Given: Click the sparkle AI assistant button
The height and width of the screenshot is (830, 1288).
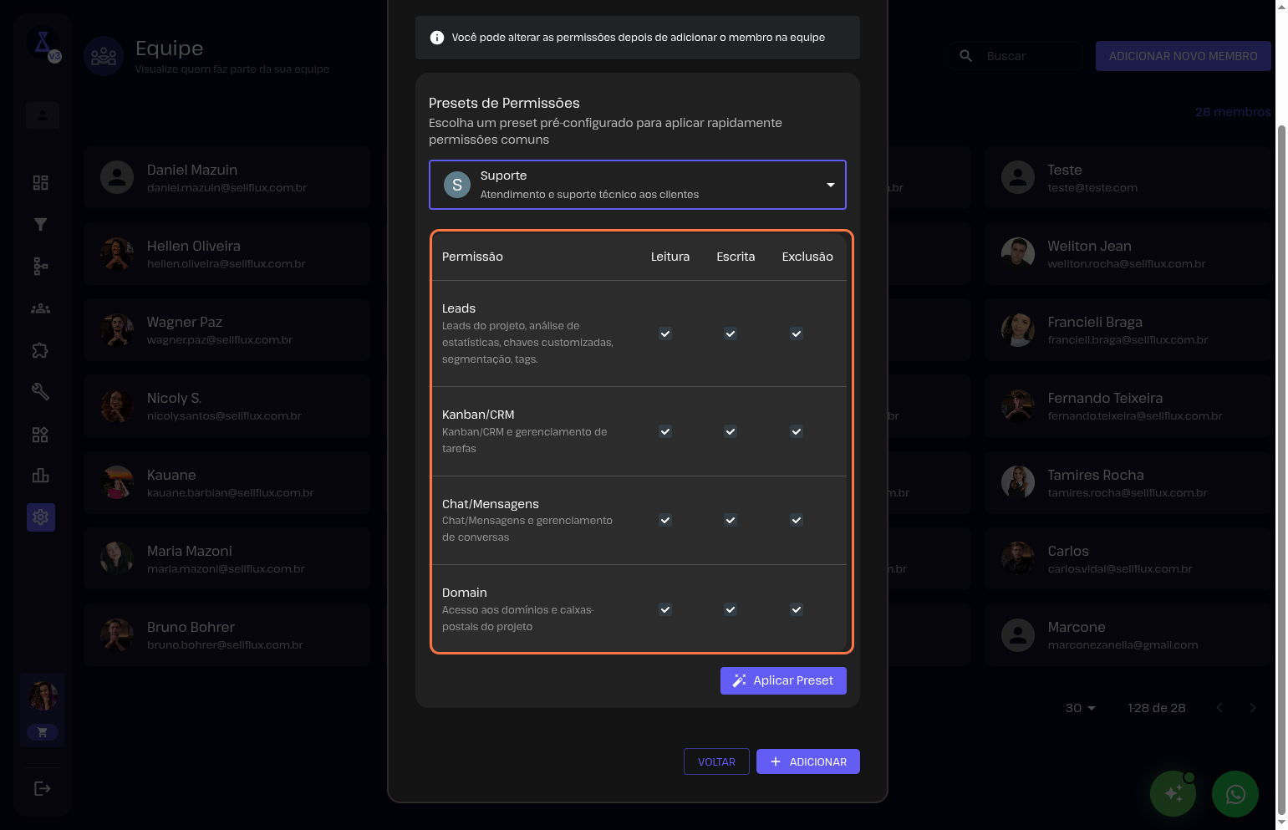Looking at the screenshot, I should click(1173, 794).
